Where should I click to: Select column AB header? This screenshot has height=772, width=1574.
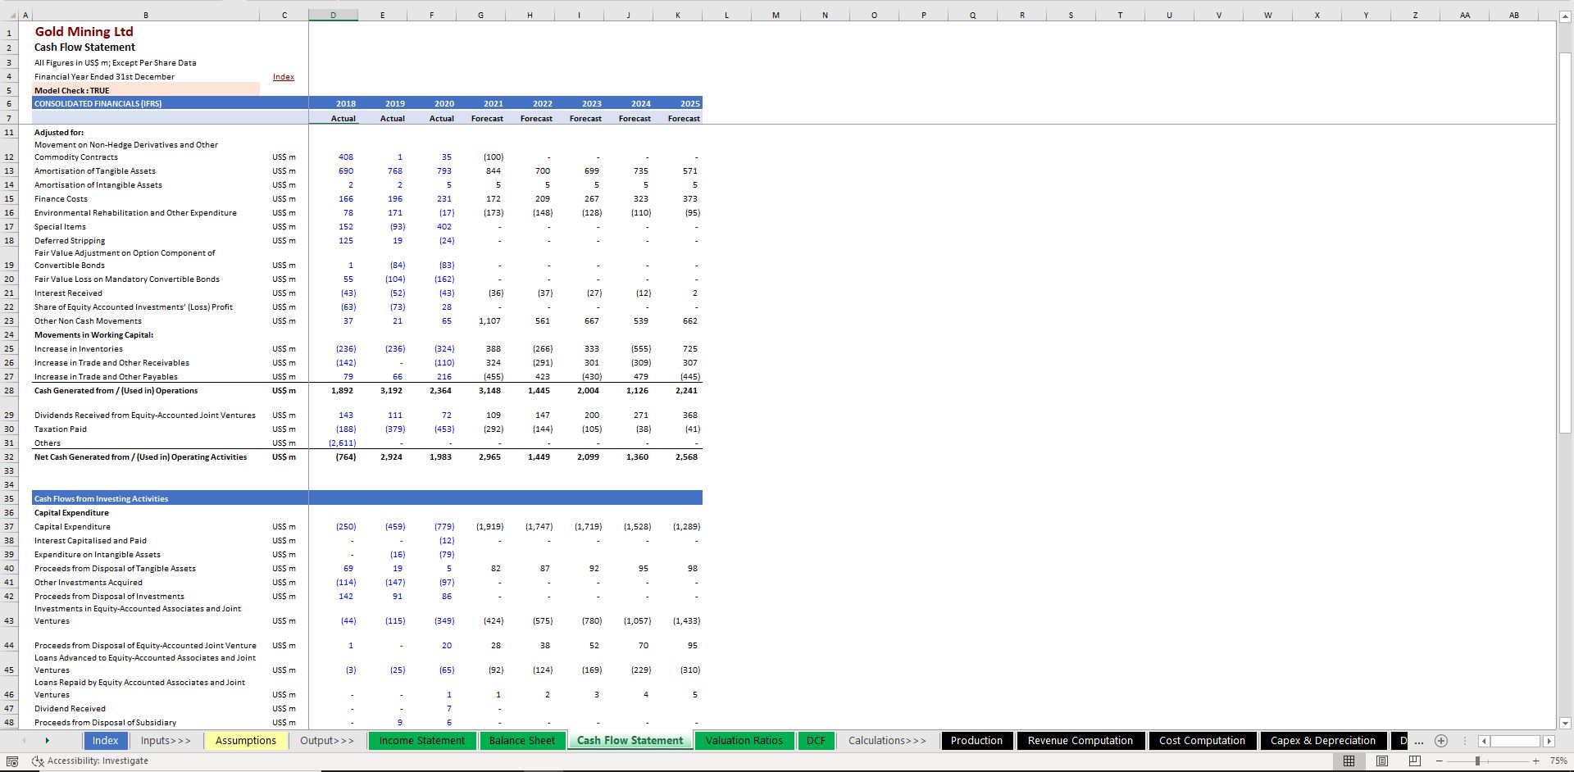click(1514, 15)
